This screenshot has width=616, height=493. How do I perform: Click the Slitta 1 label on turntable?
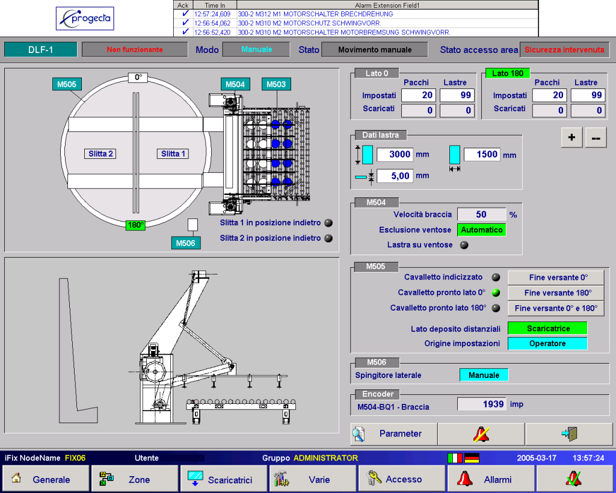pos(173,153)
